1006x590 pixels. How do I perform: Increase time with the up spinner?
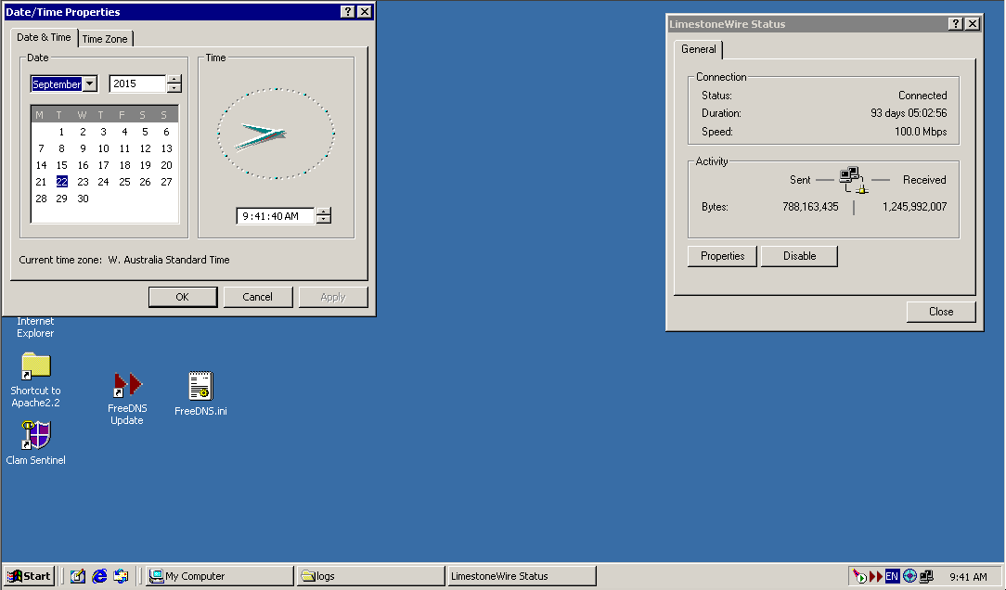tap(323, 212)
